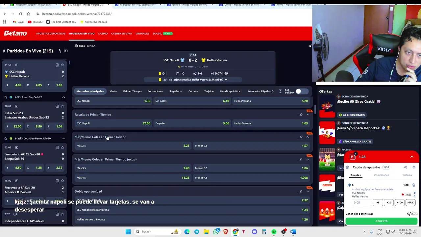This screenshot has width=421, height=237.
Task: Favorite the AFC Asian Cup Sub-23 league
Action: 6,97
